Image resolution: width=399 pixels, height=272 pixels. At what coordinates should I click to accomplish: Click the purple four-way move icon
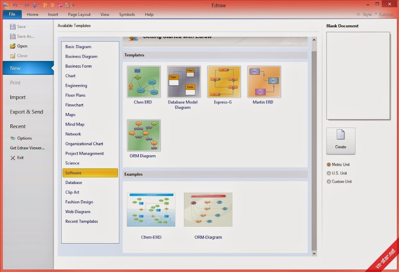(x=35, y=5)
